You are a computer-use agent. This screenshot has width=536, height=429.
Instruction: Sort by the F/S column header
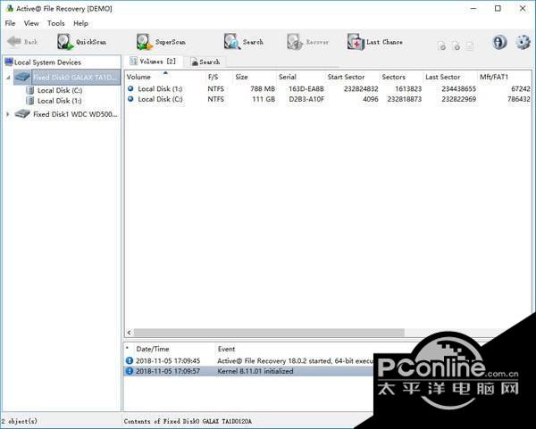click(x=219, y=77)
